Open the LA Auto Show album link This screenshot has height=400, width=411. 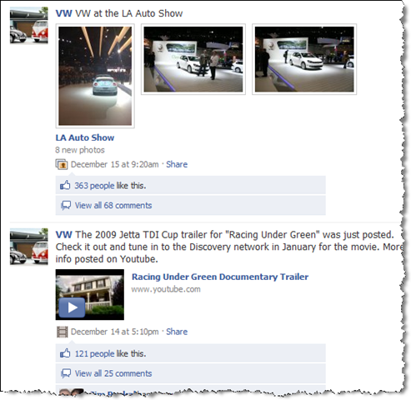point(85,137)
